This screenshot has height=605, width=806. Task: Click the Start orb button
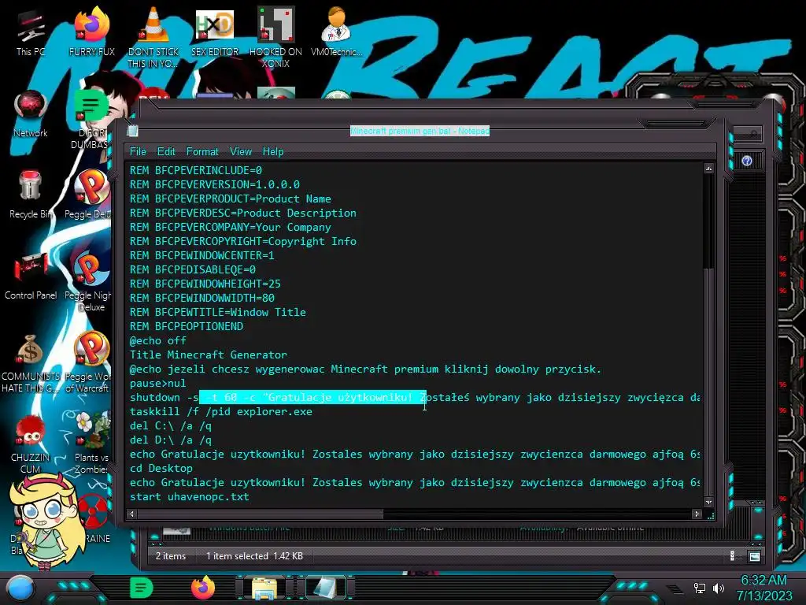(x=20, y=588)
